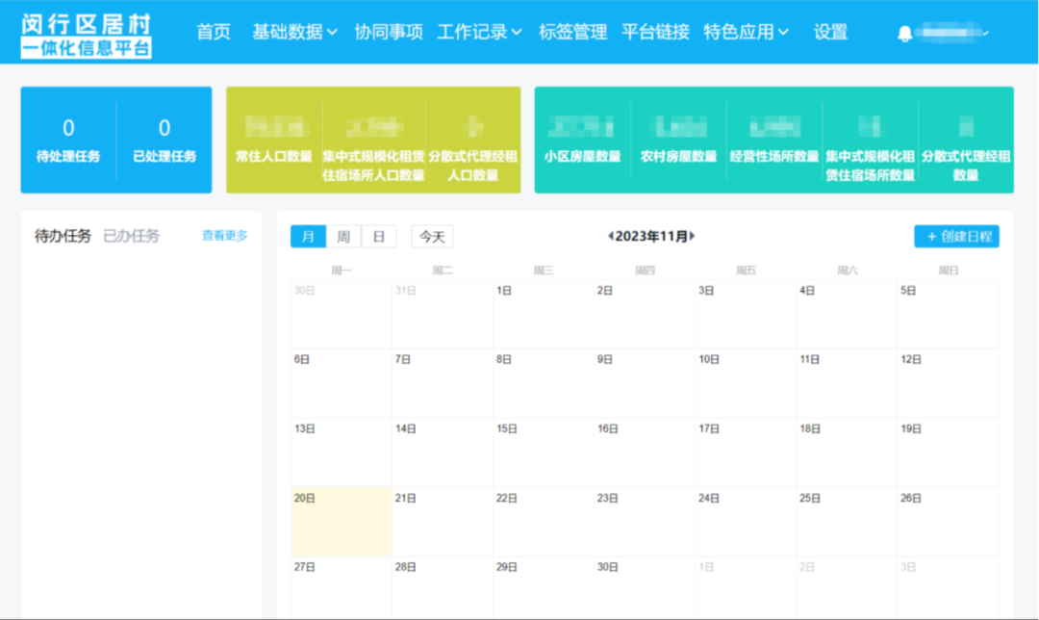Select the 月 month view toggle
The height and width of the screenshot is (620, 1039).
pyautogui.click(x=308, y=236)
